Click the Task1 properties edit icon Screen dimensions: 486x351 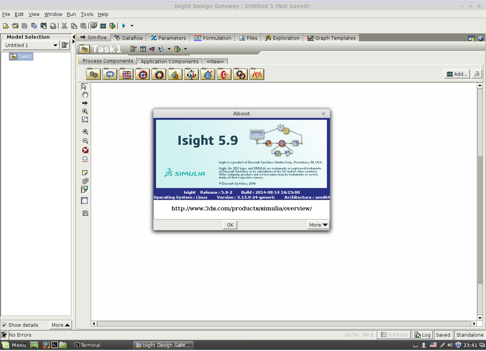pyautogui.click(x=133, y=49)
